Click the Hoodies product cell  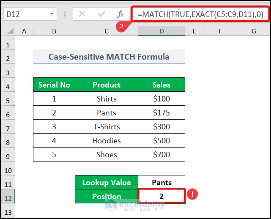[107, 141]
